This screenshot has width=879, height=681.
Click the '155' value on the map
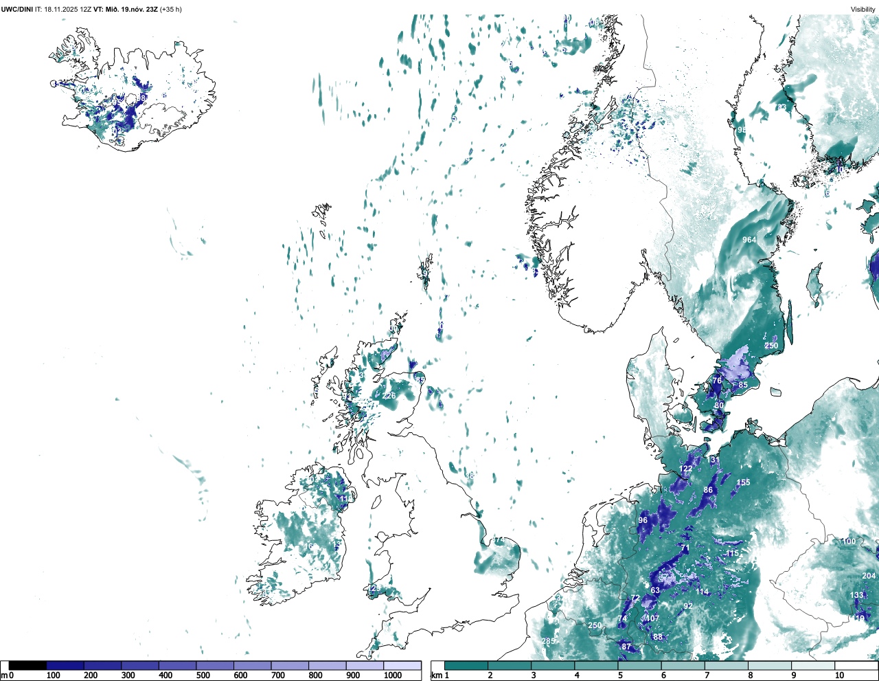coord(744,483)
